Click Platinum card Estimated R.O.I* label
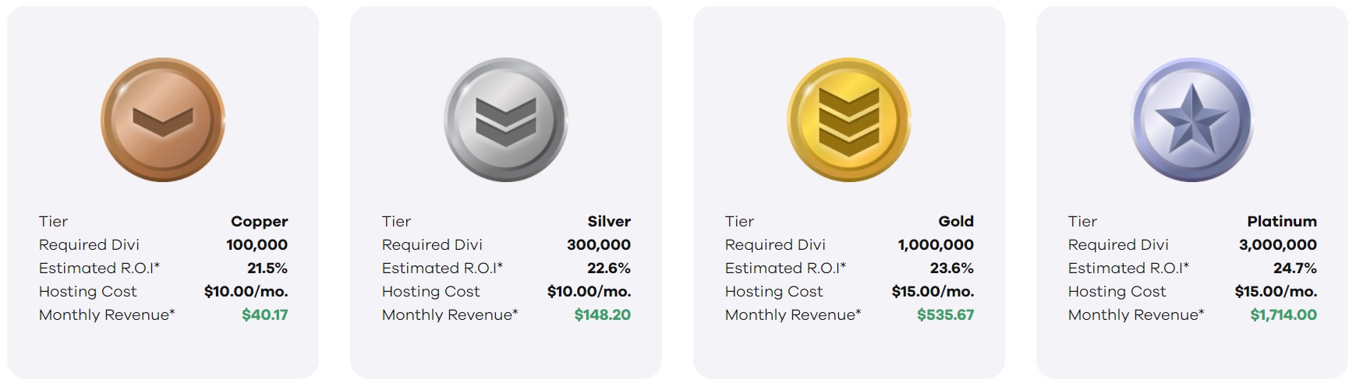This screenshot has width=1356, height=386. (1128, 268)
